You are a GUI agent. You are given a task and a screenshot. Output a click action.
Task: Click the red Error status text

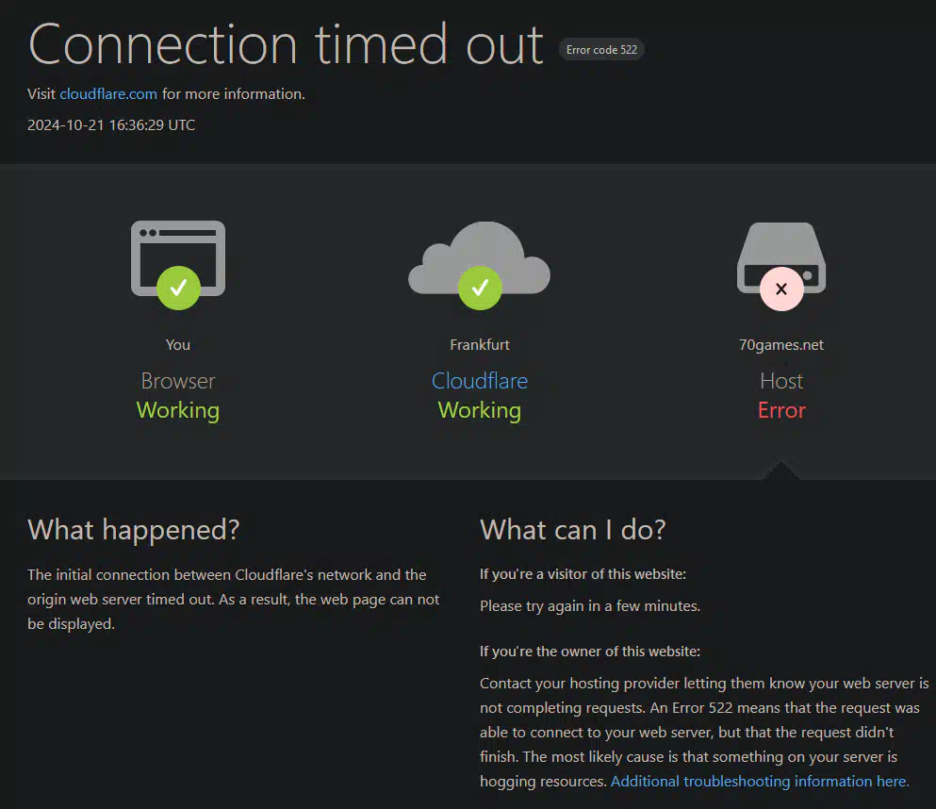[x=781, y=410]
